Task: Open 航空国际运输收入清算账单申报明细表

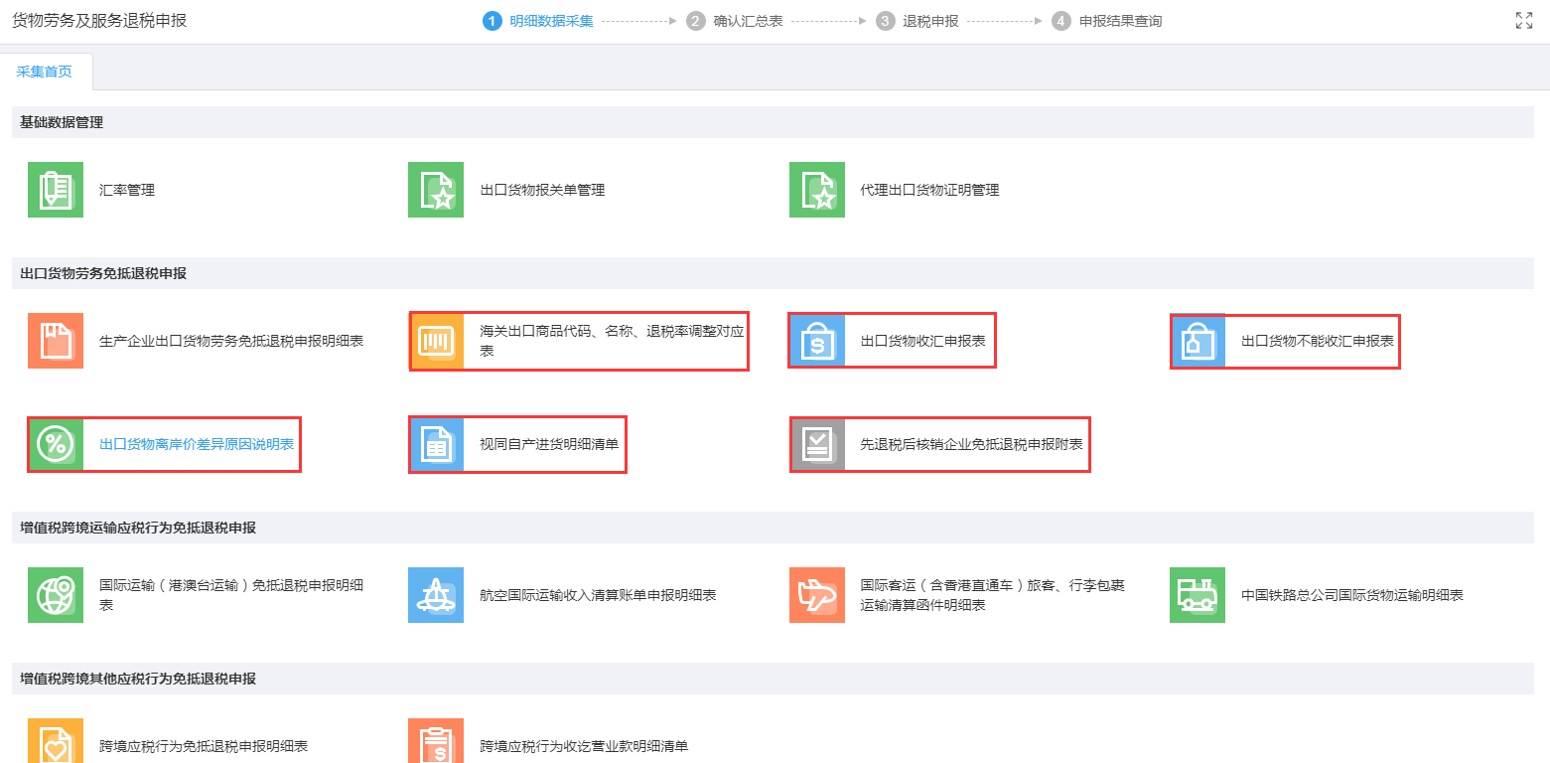Action: tap(598, 595)
